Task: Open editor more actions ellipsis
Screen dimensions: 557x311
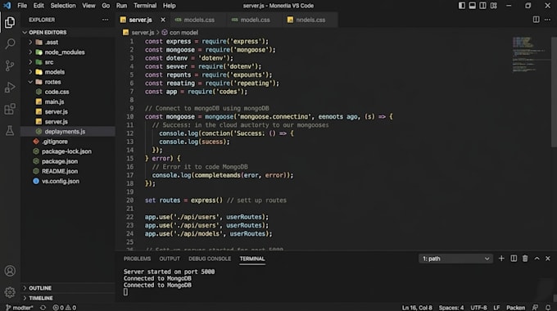Action: 547,20
